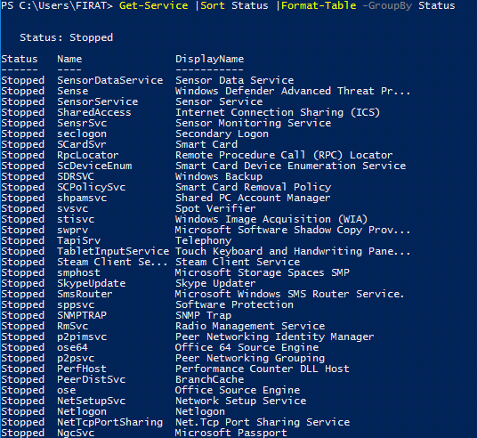Select 'Office 64 Source Engine' text
This screenshot has width=477, height=438.
click(x=247, y=347)
